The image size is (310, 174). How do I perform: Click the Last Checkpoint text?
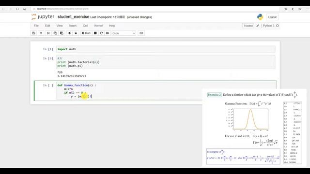point(108,17)
